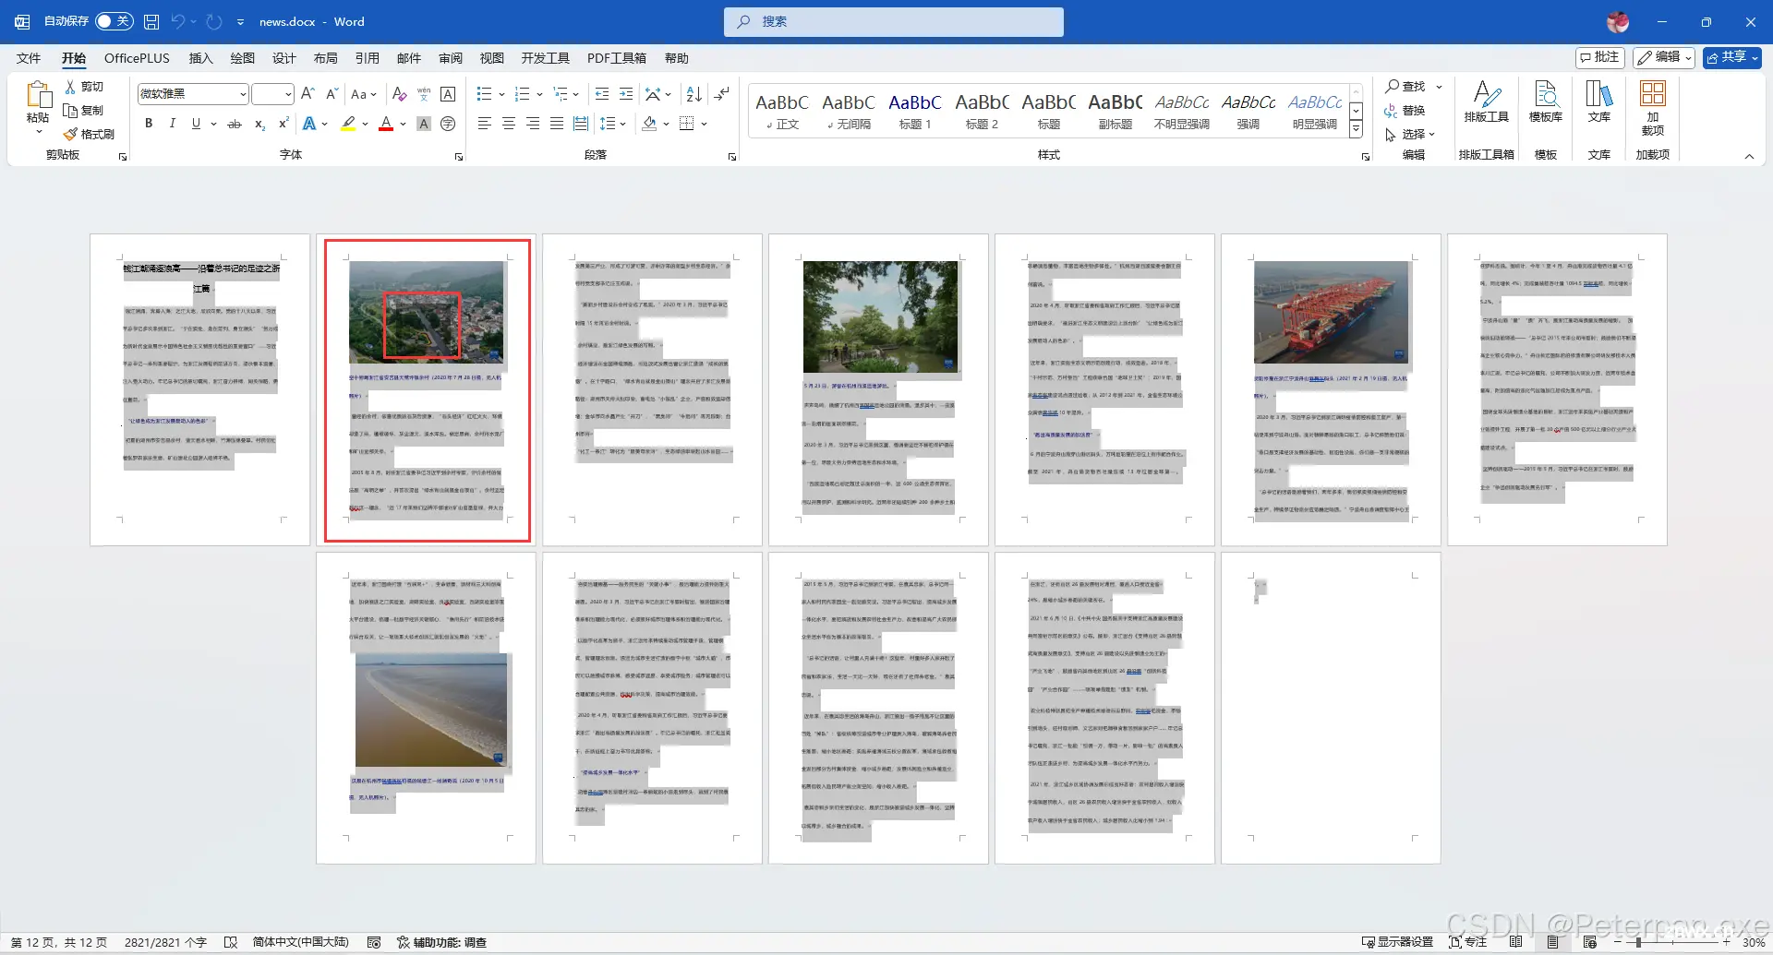Expand the styles gallery more arrow
1773x955 pixels.
[1356, 130]
